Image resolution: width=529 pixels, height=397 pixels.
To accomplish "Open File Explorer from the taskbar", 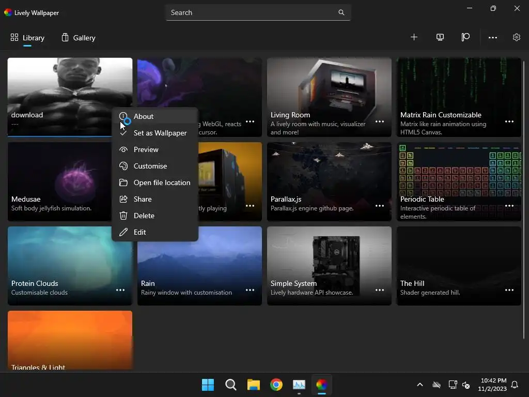I will (x=253, y=385).
